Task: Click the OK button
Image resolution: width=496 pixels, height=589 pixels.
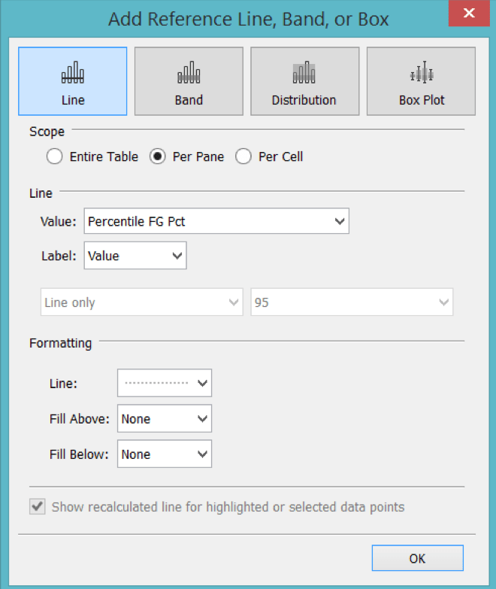Action: 417,558
